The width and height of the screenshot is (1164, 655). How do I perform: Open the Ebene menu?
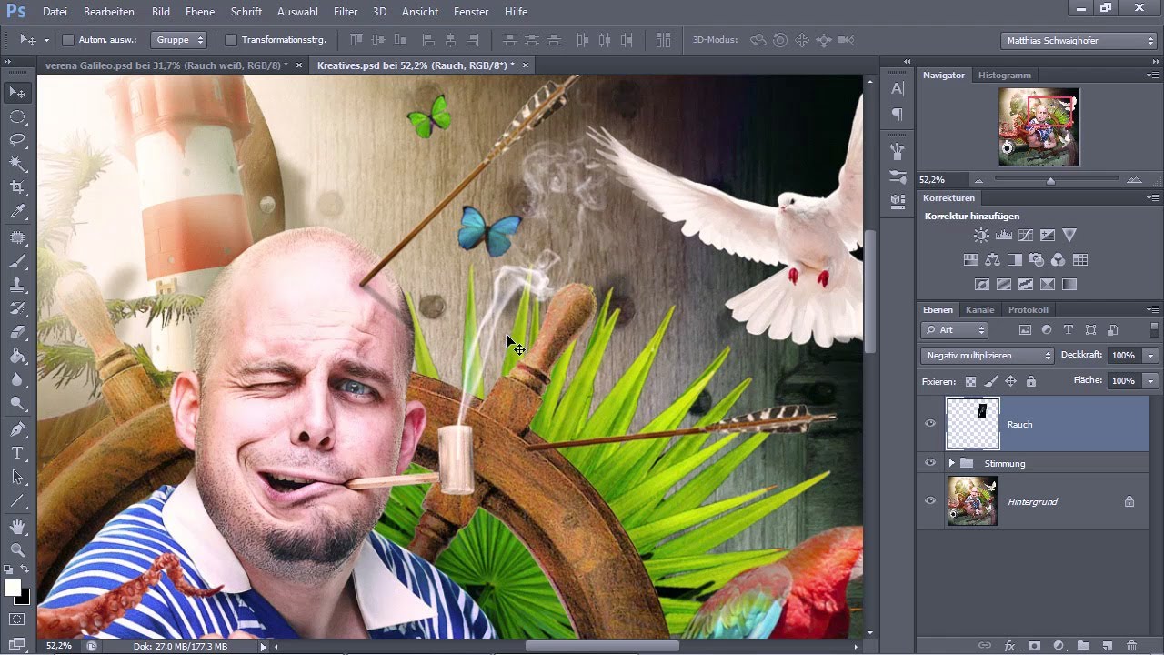(x=200, y=12)
